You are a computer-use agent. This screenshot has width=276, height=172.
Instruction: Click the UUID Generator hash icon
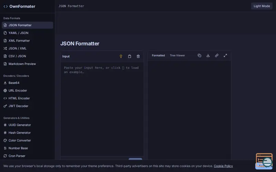(5, 125)
